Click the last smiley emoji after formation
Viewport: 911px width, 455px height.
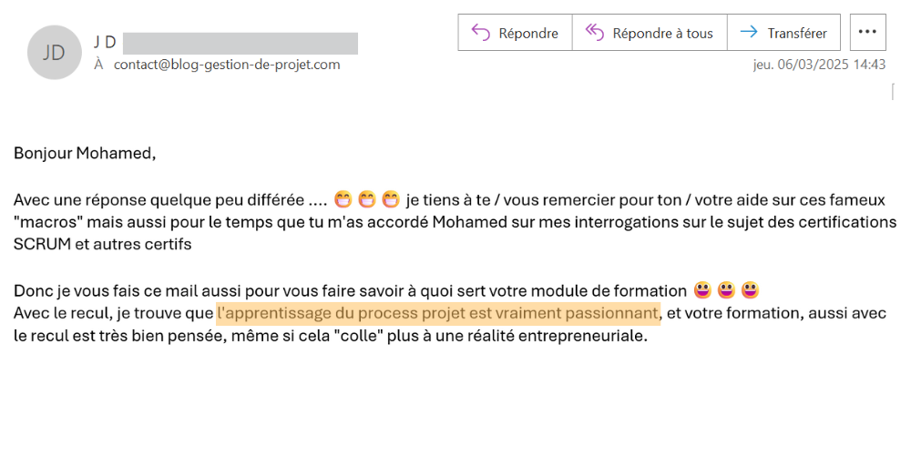tap(750, 289)
